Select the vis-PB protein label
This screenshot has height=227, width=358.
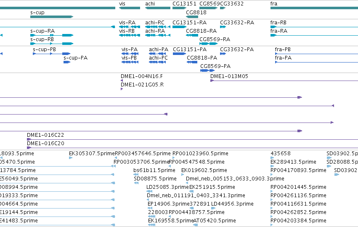point(129,58)
